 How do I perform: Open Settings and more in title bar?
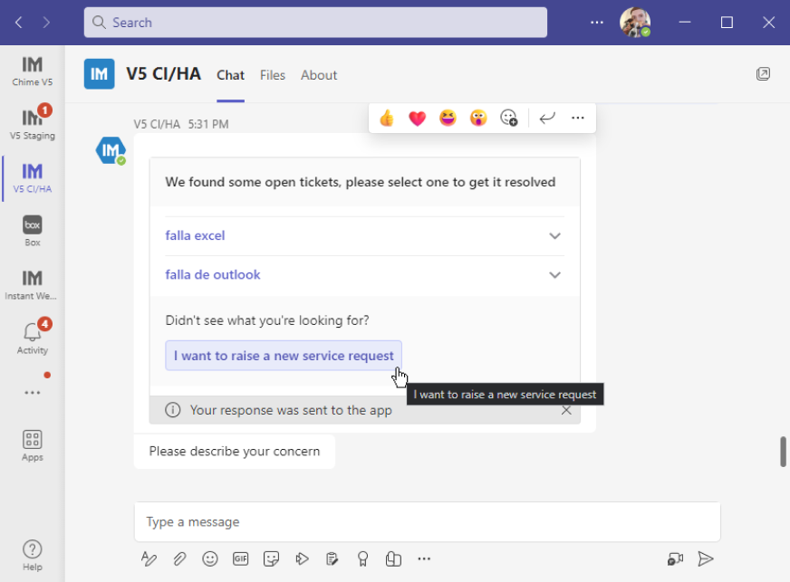(596, 22)
